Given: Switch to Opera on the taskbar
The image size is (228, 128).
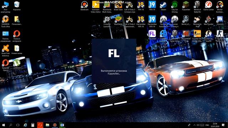Looking at the screenshot, I should pos(40,125).
